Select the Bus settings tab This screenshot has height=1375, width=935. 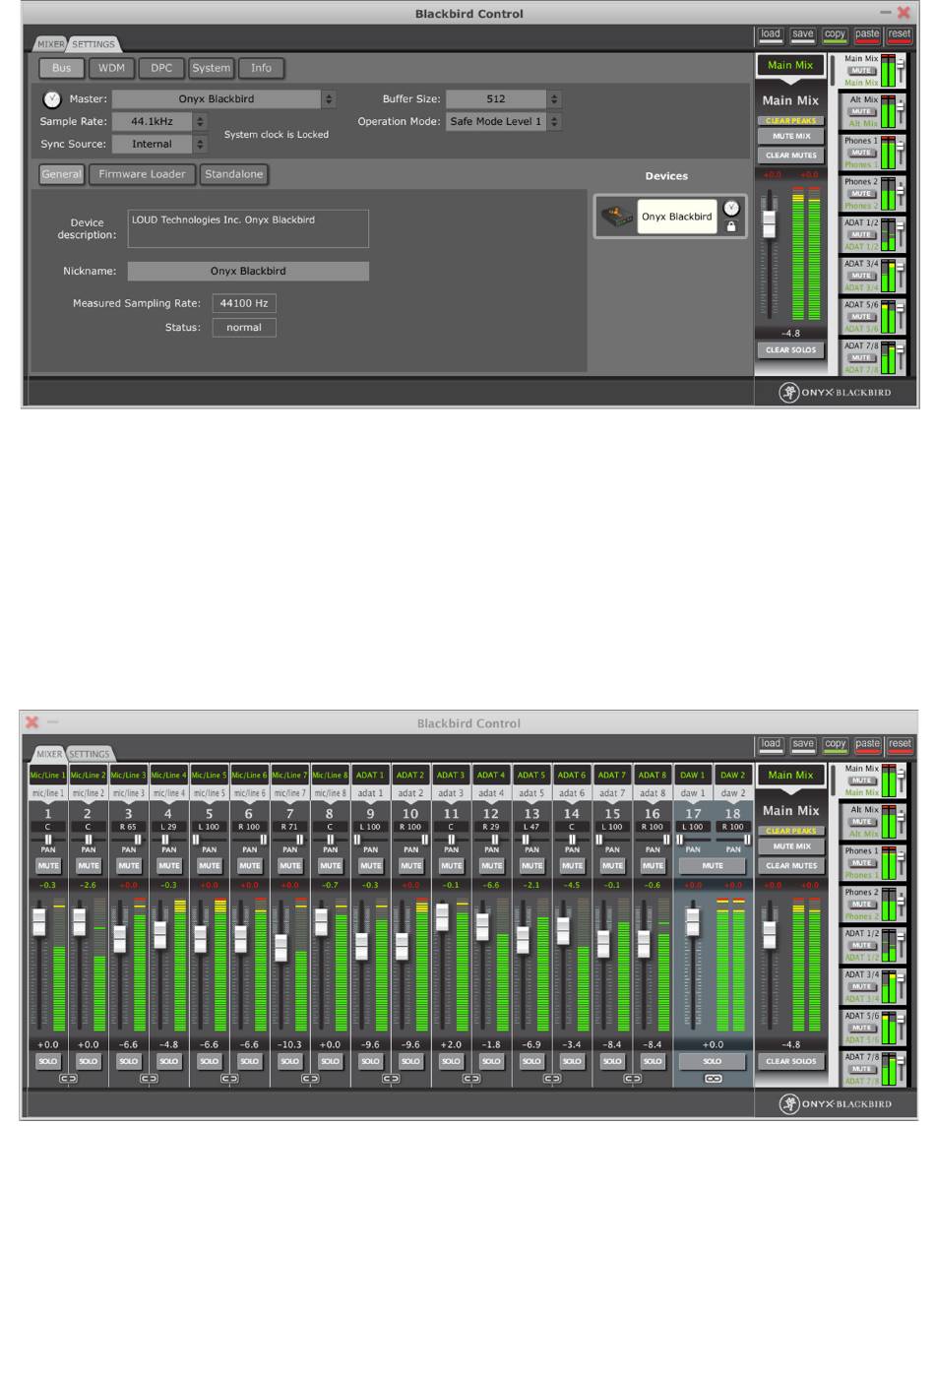(x=61, y=68)
